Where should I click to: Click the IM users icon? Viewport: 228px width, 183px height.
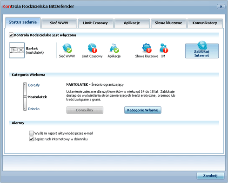point(164,48)
